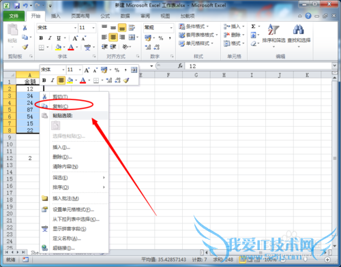The image size is (341, 267).
Task: Click the Merge and Center icon
Action: 132,37
